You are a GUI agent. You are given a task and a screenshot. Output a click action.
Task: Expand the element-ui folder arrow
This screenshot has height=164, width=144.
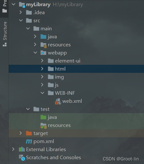pos(42,61)
